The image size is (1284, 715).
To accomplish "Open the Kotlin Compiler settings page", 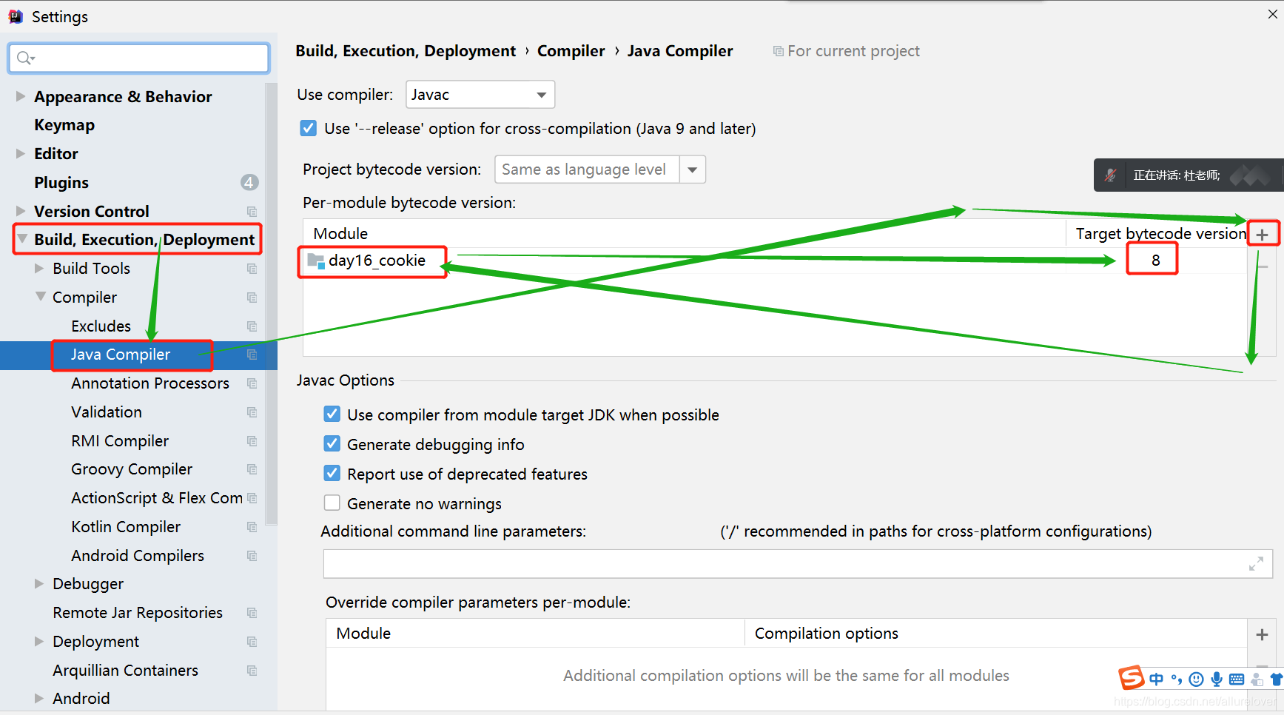I will coord(126,527).
